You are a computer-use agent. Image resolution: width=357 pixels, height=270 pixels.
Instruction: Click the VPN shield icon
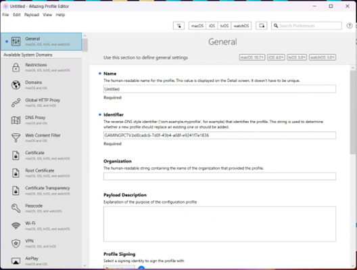tap(16, 244)
